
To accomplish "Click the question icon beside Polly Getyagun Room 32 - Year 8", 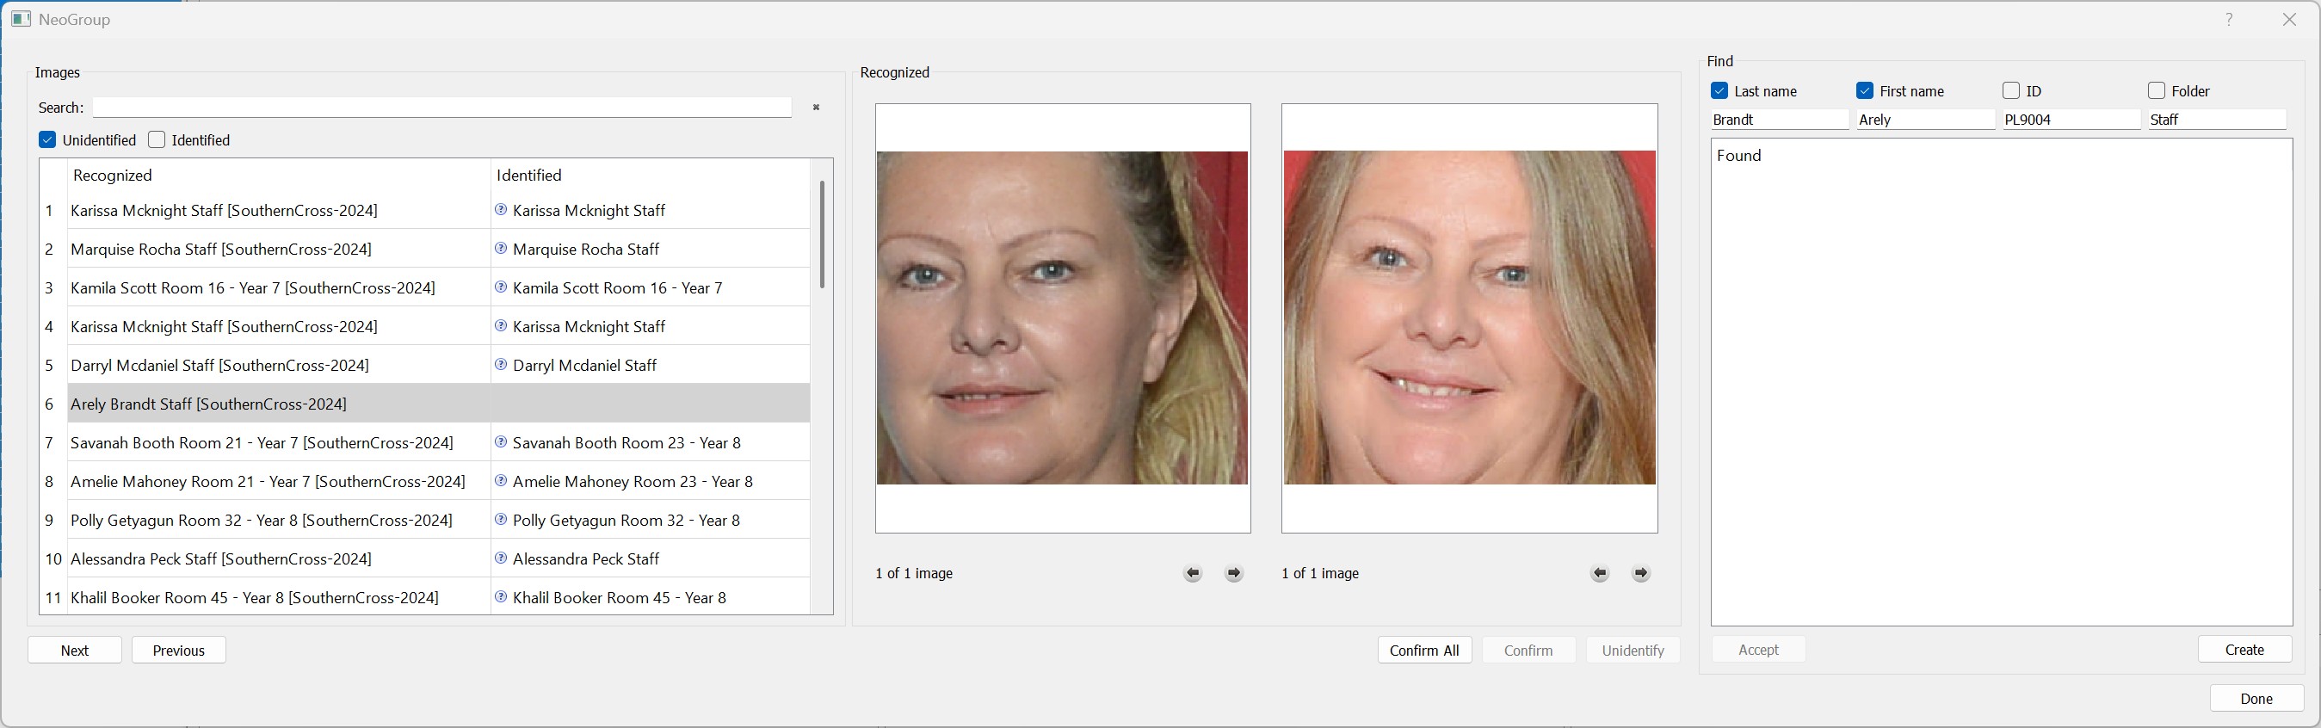I will (x=501, y=520).
